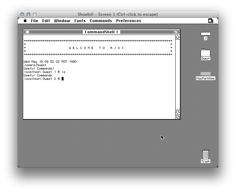Open the Fonts menu
Viewport: 236px width, 192px height.
click(x=80, y=21)
